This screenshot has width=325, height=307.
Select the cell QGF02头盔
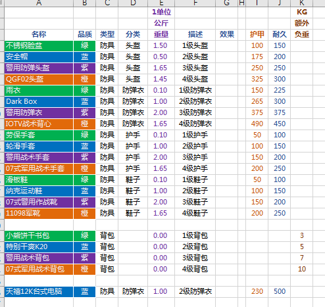(39, 80)
